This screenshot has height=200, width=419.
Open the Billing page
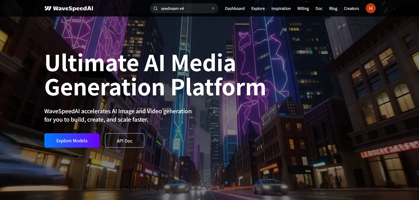click(303, 8)
